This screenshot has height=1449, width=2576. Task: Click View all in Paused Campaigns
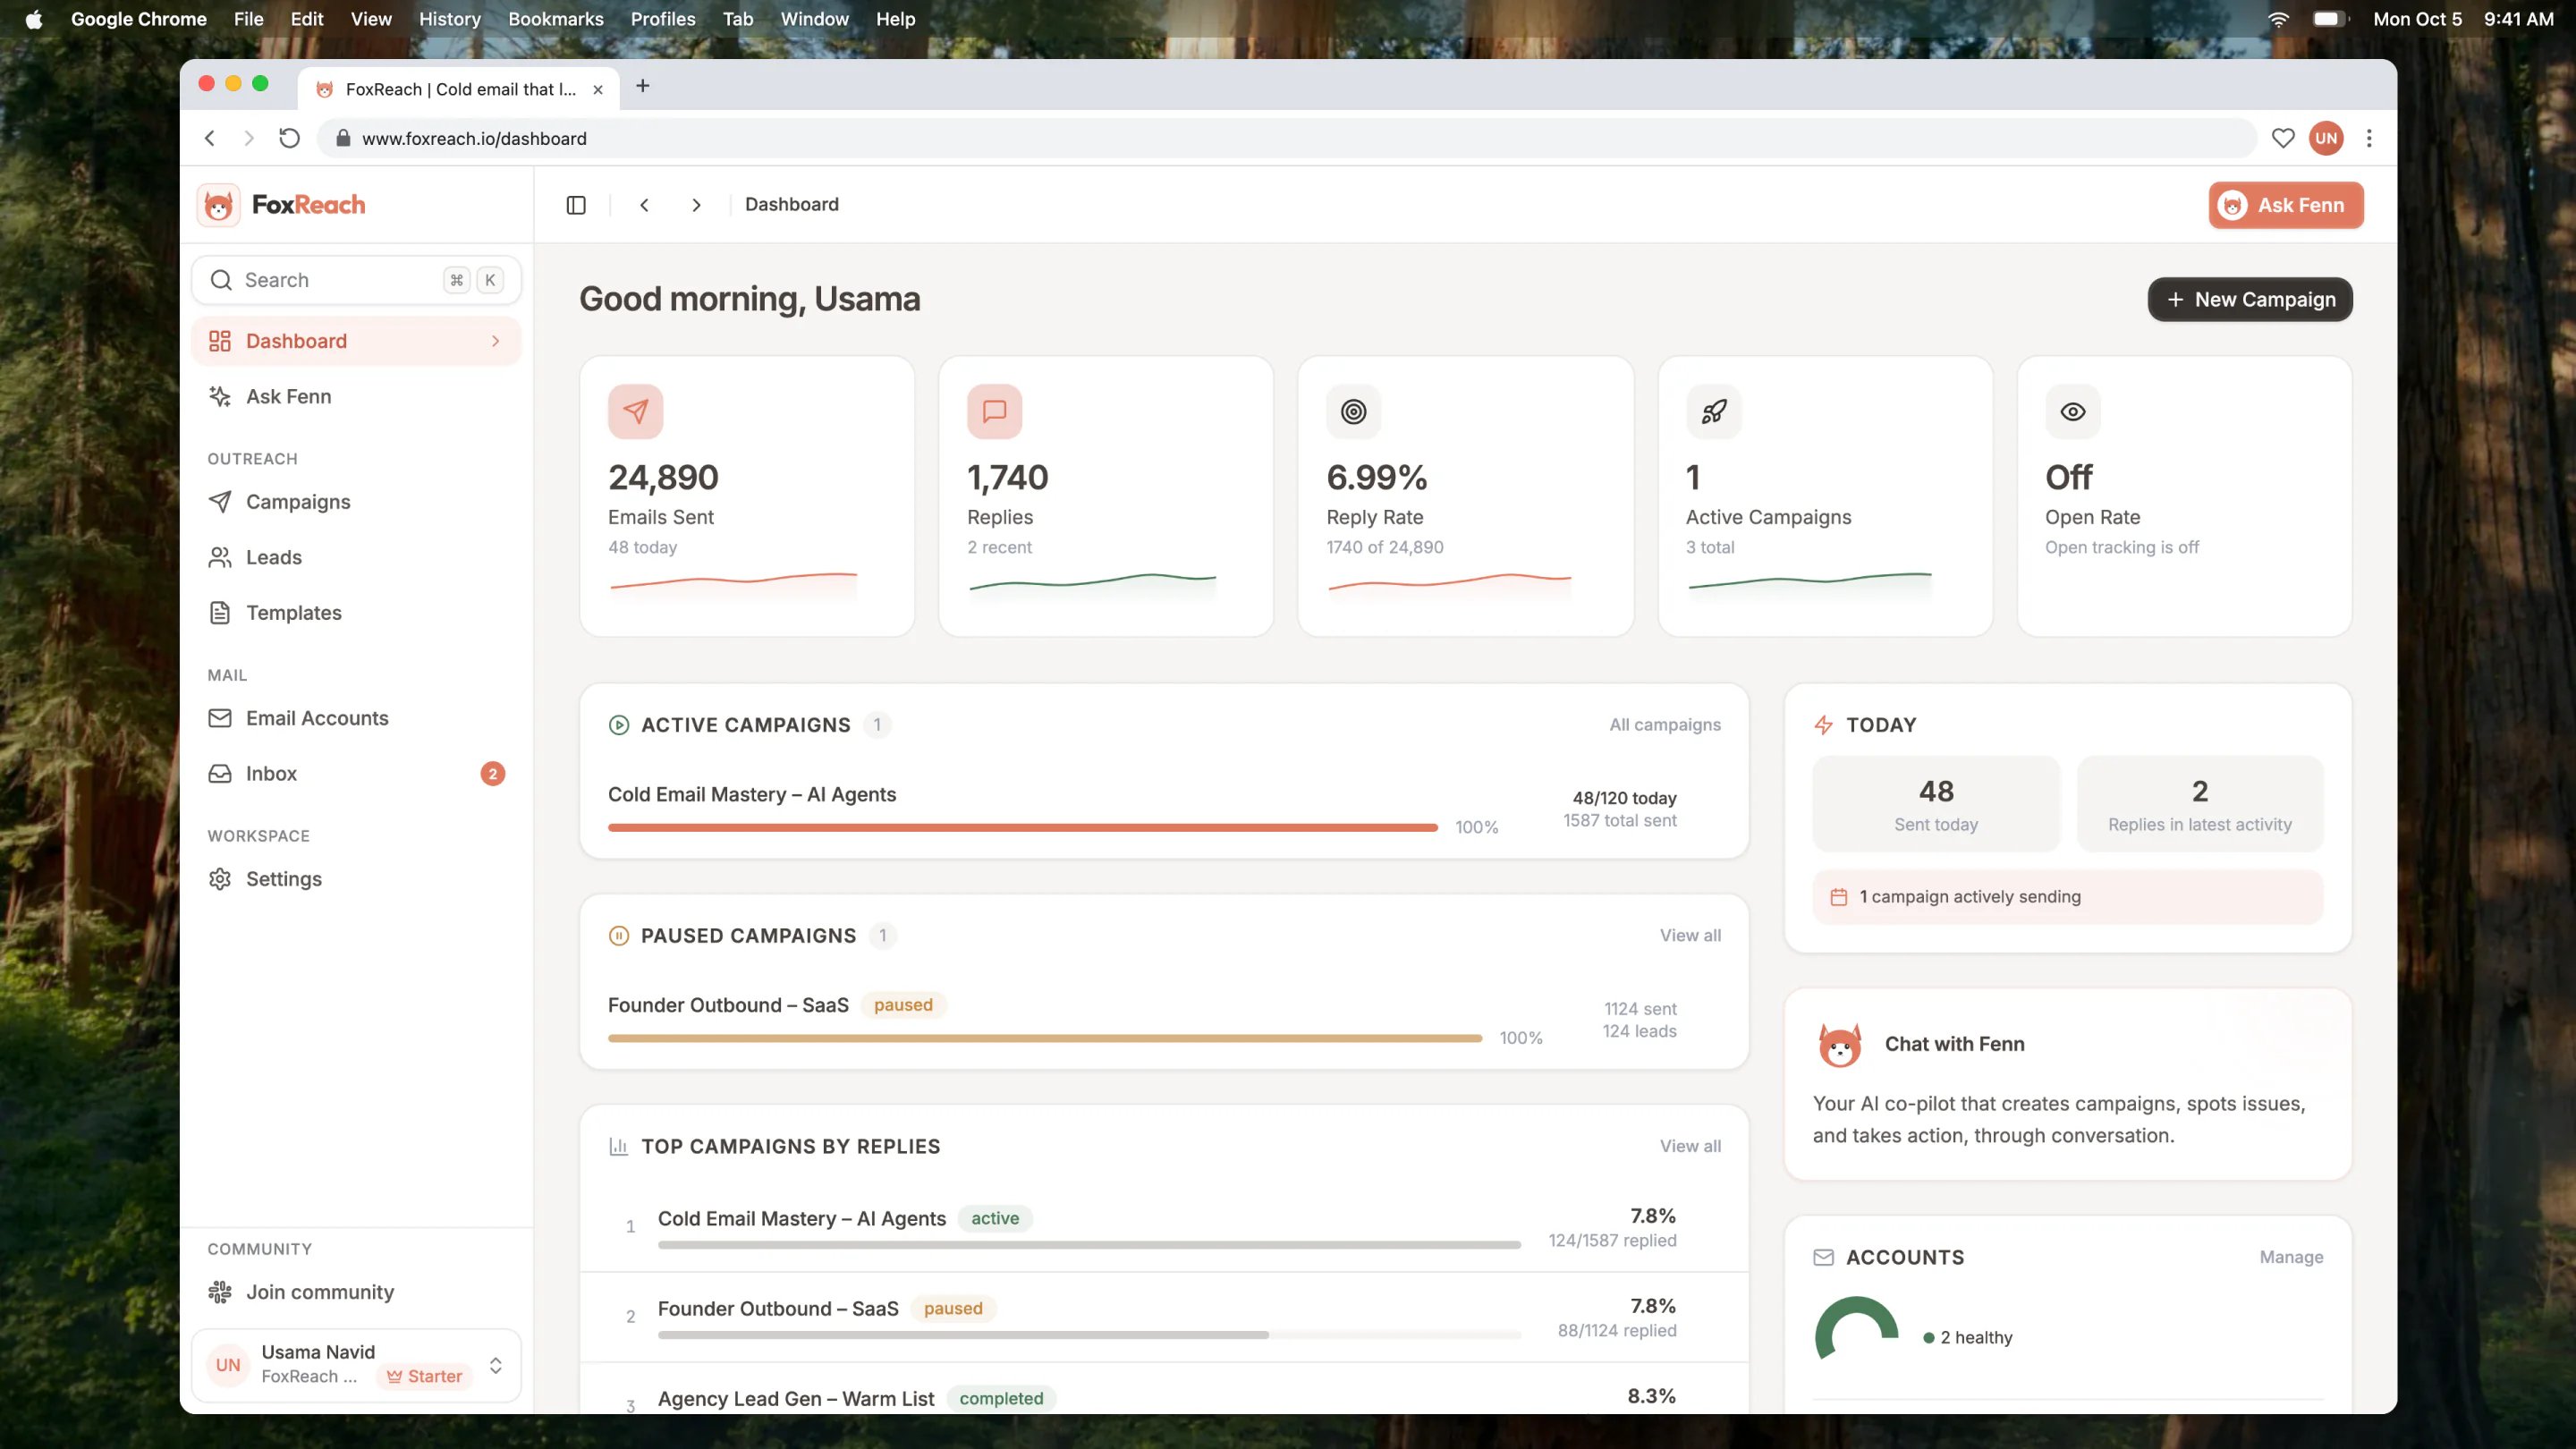pyautogui.click(x=1690, y=935)
